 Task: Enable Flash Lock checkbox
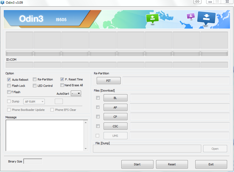coord(9,86)
